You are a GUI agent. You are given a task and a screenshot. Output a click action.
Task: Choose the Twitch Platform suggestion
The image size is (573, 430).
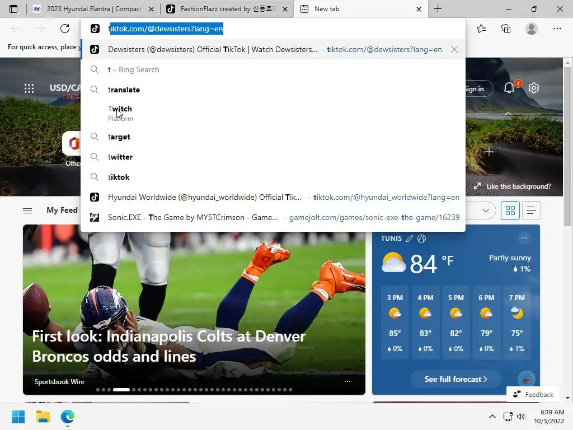[x=273, y=113]
